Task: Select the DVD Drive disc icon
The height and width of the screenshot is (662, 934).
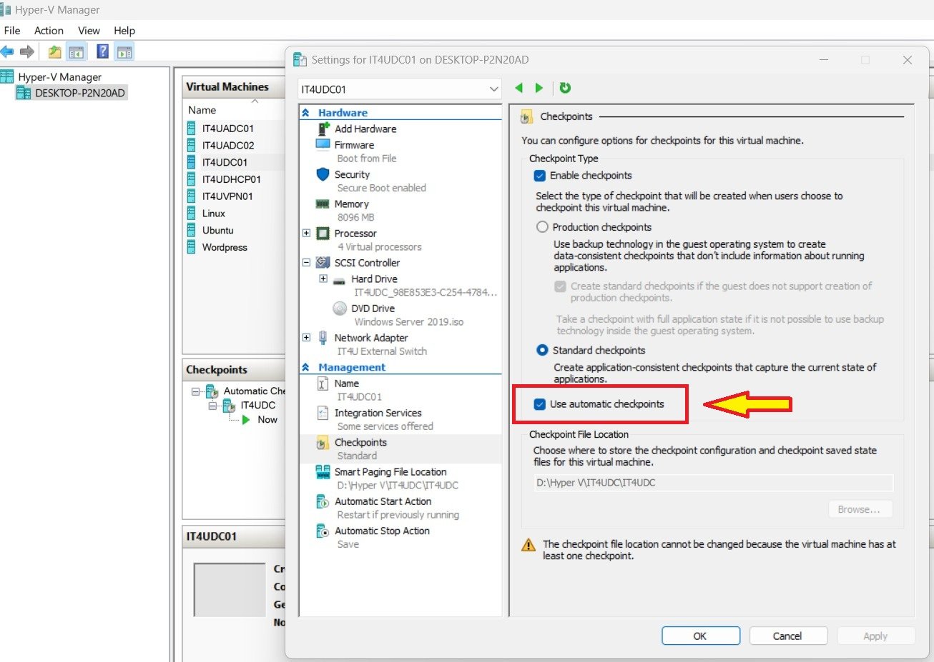Action: click(340, 309)
